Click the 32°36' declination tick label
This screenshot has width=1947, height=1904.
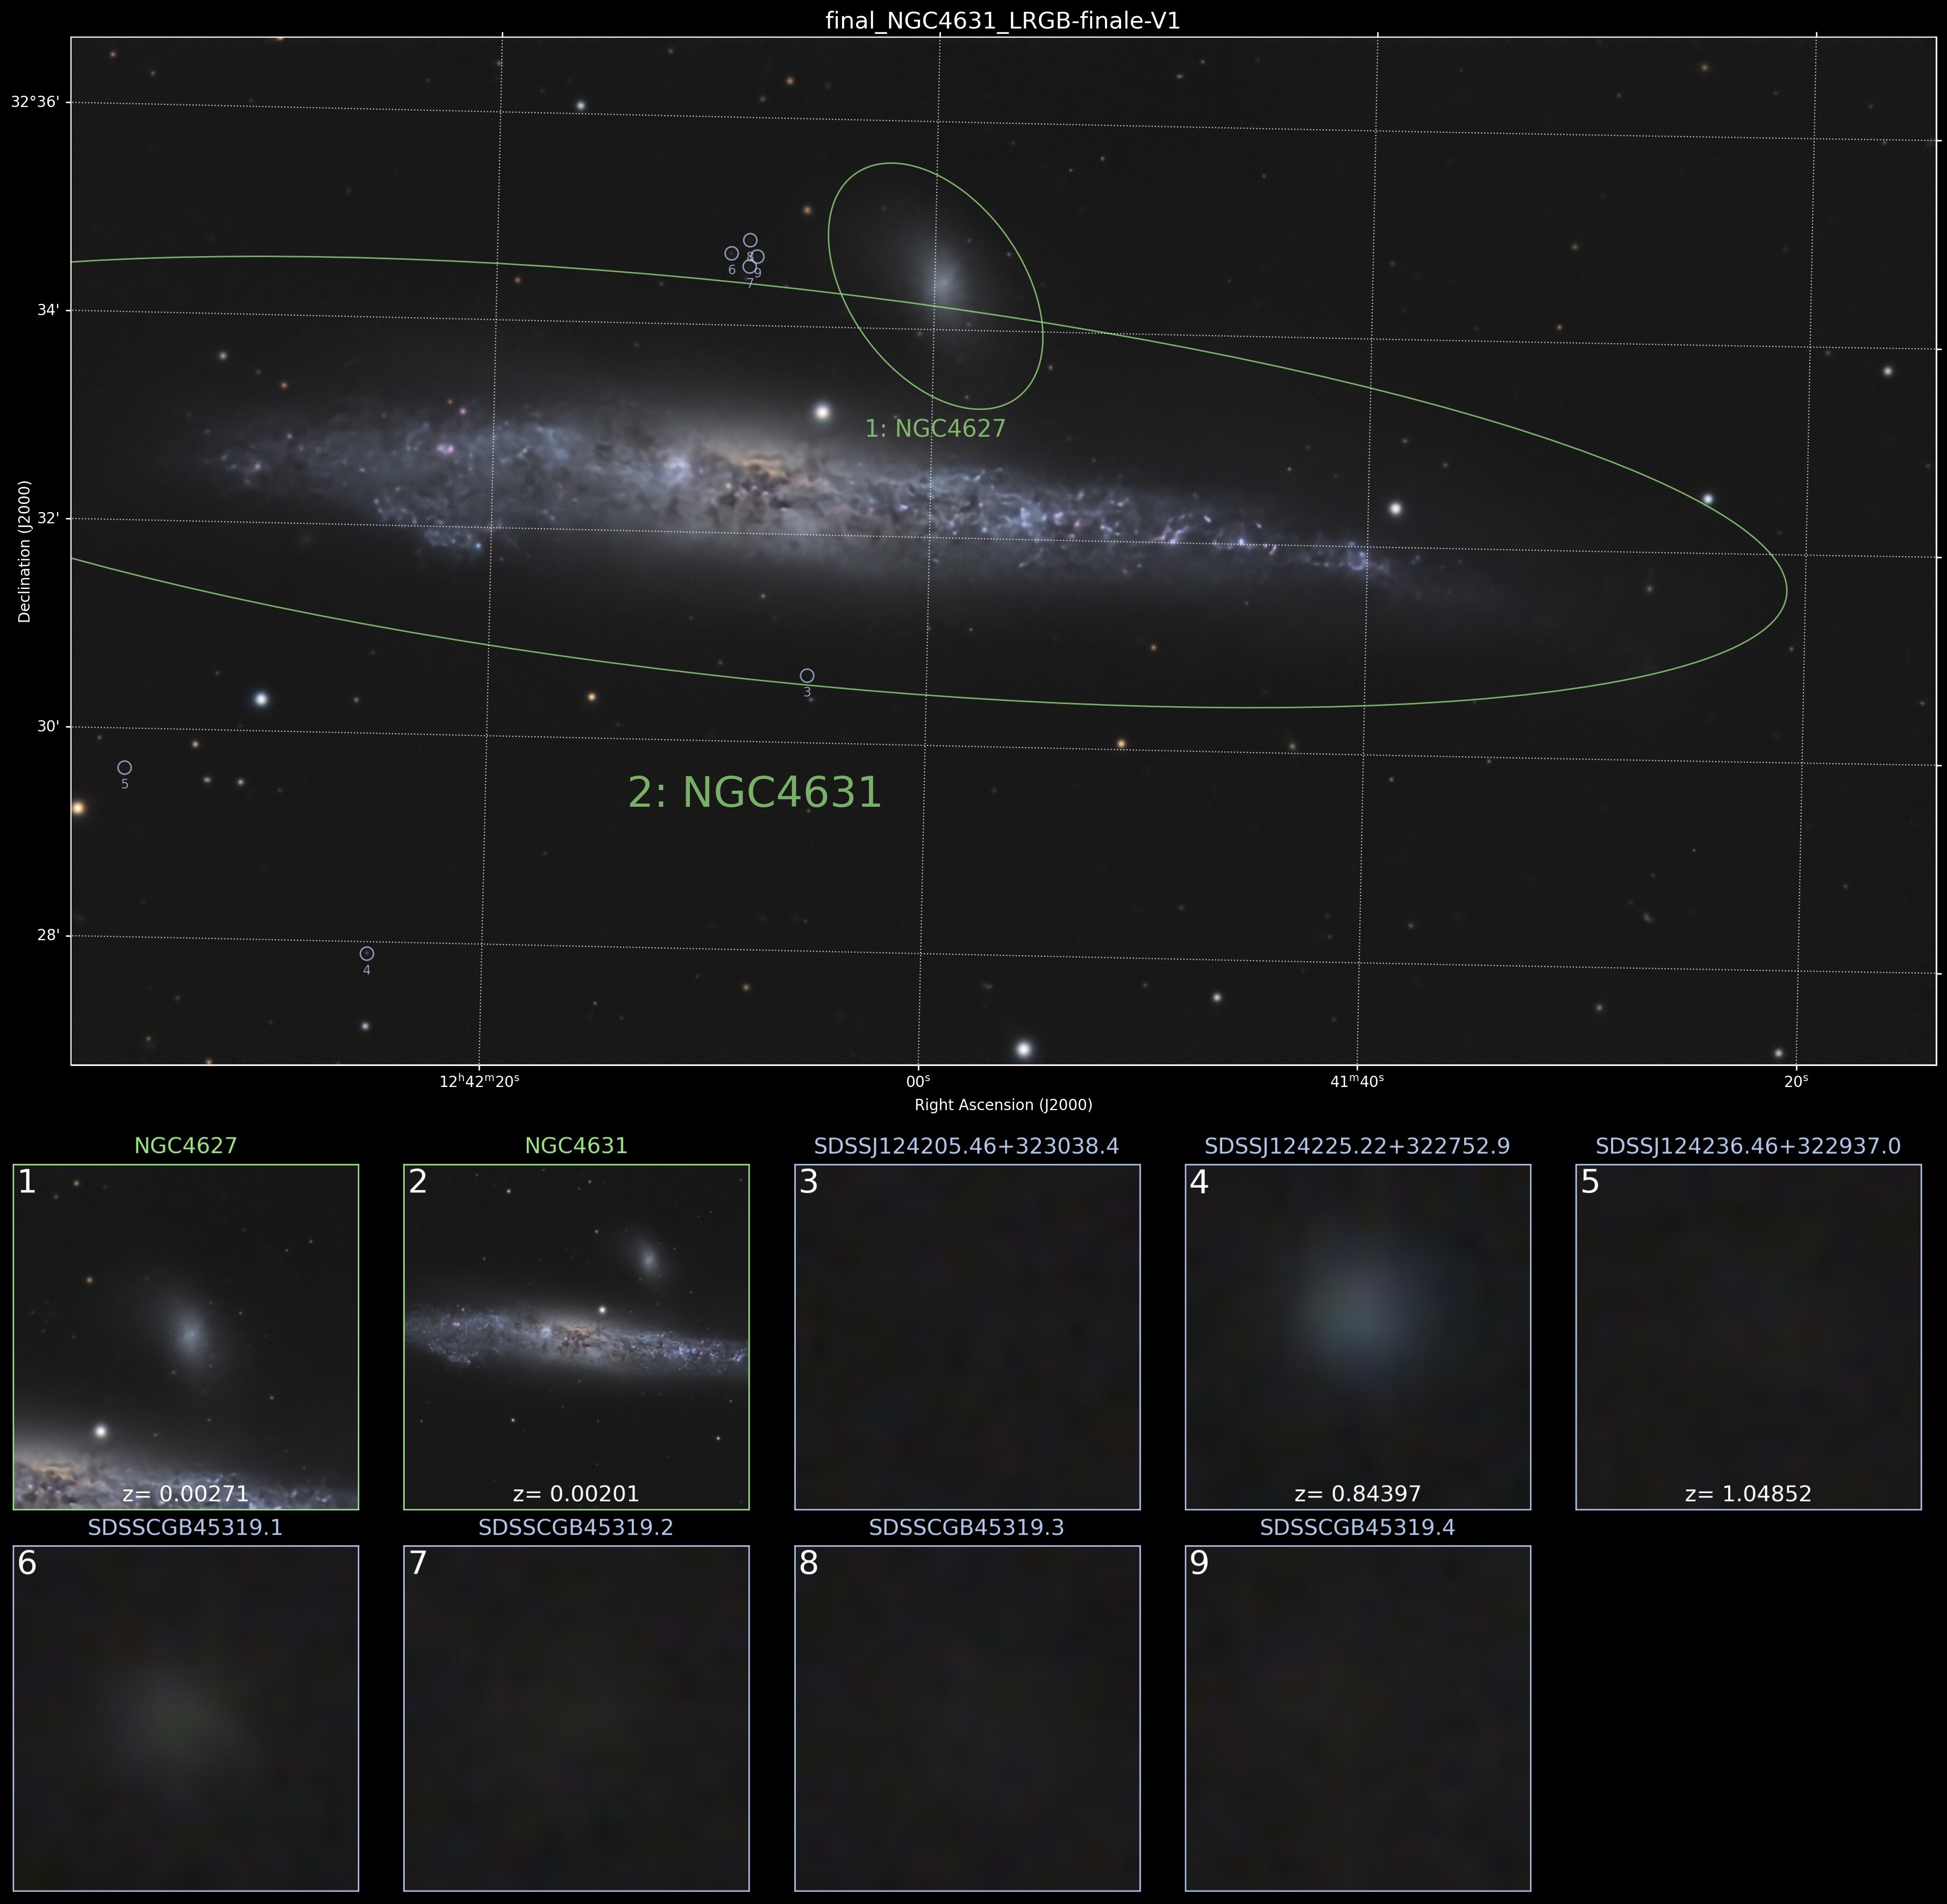click(35, 102)
